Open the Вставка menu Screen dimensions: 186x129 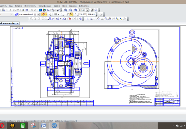pyautogui.click(x=19, y=6)
